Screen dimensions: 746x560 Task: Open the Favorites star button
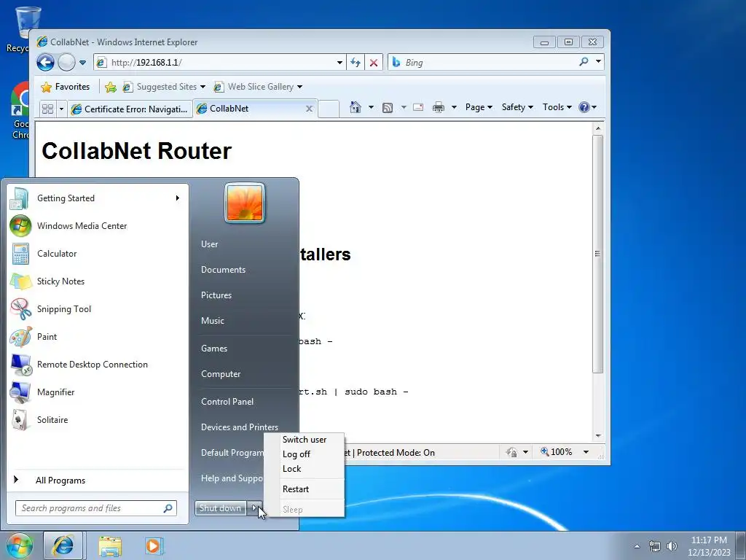(x=65, y=87)
